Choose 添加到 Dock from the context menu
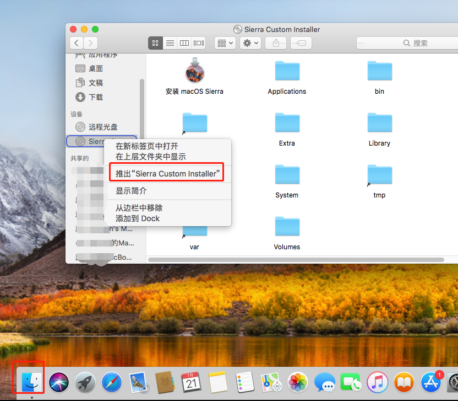458x401 pixels. pos(138,218)
